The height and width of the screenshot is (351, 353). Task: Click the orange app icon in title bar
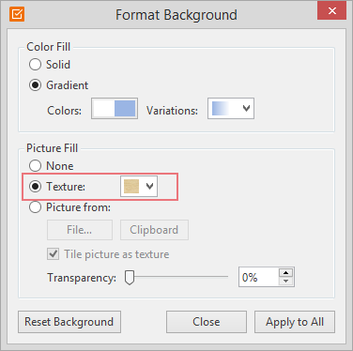[x=17, y=14]
